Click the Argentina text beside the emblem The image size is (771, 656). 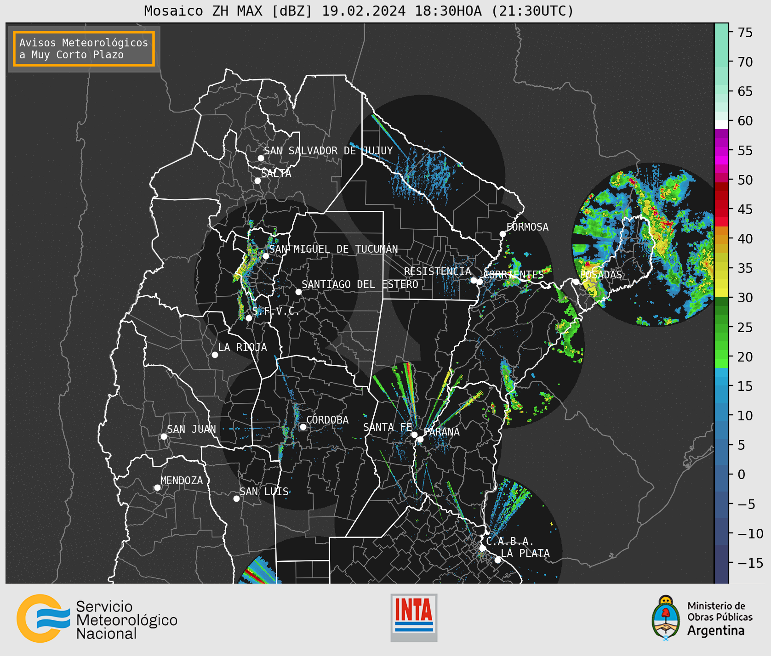716,631
